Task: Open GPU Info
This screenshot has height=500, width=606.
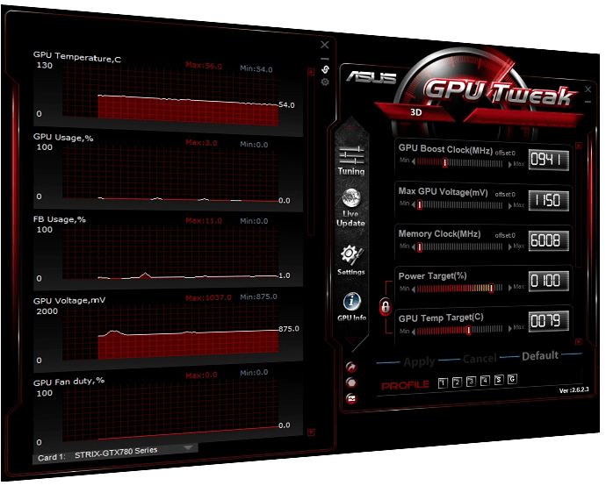Action: (351, 307)
